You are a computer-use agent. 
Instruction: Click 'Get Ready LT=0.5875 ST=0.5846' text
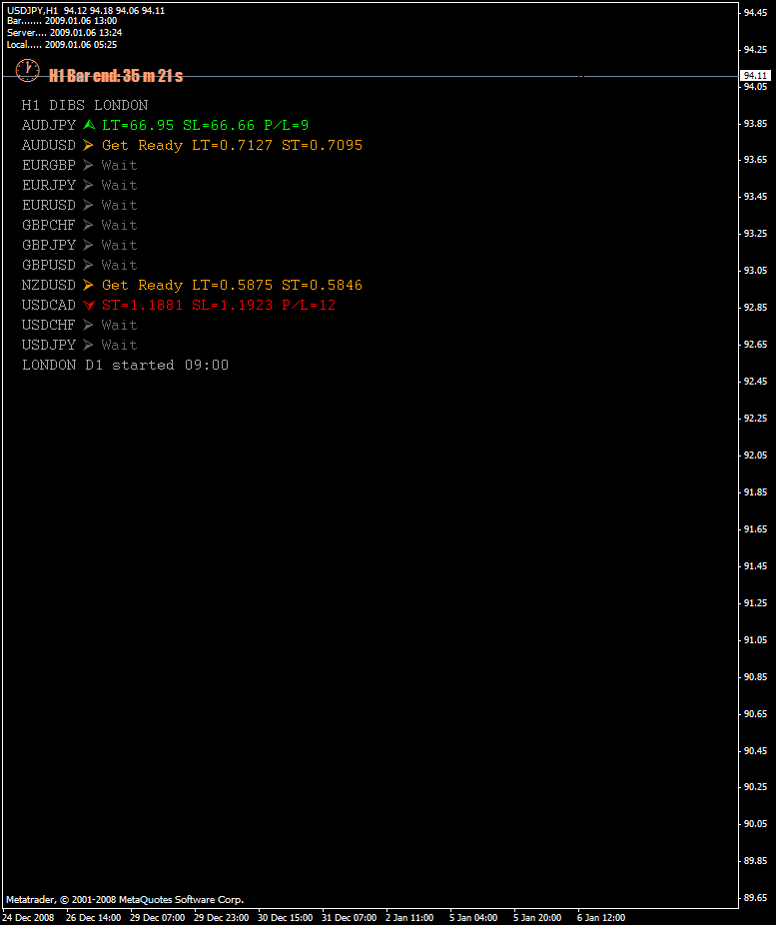pyautogui.click(x=233, y=286)
